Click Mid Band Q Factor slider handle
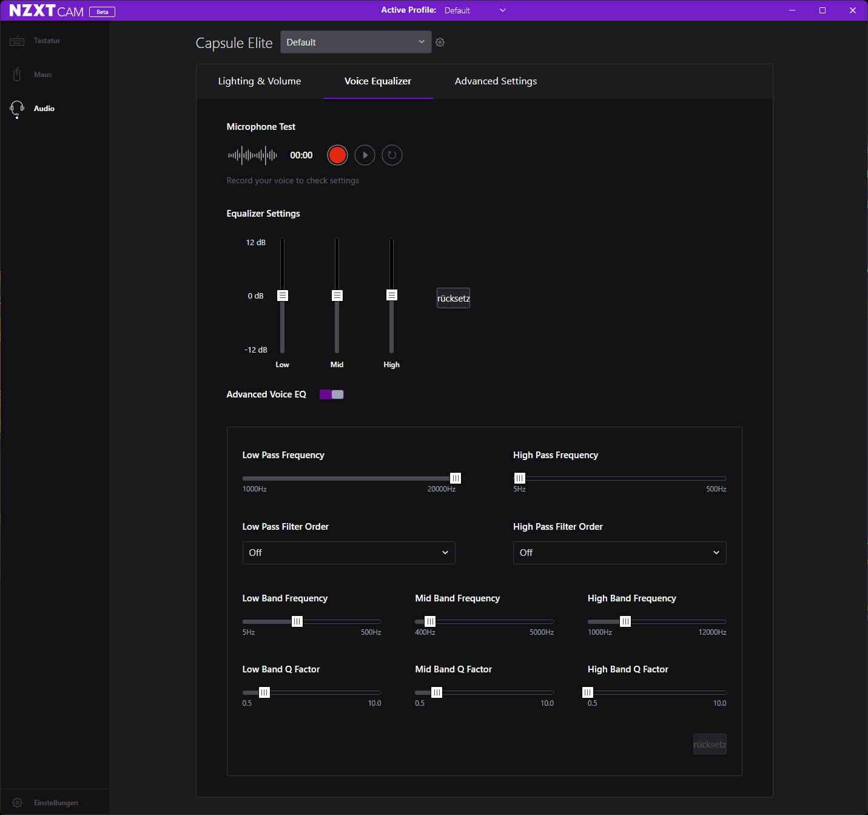The width and height of the screenshot is (868, 815). tap(437, 692)
